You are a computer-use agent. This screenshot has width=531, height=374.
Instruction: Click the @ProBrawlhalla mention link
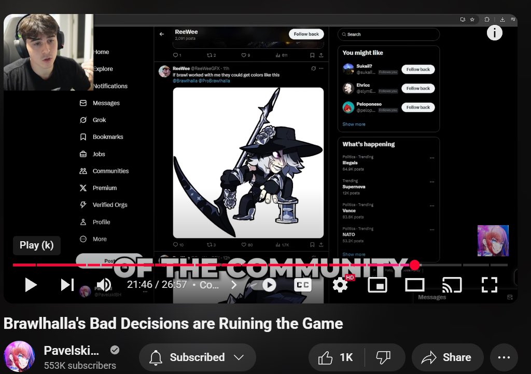(x=214, y=81)
